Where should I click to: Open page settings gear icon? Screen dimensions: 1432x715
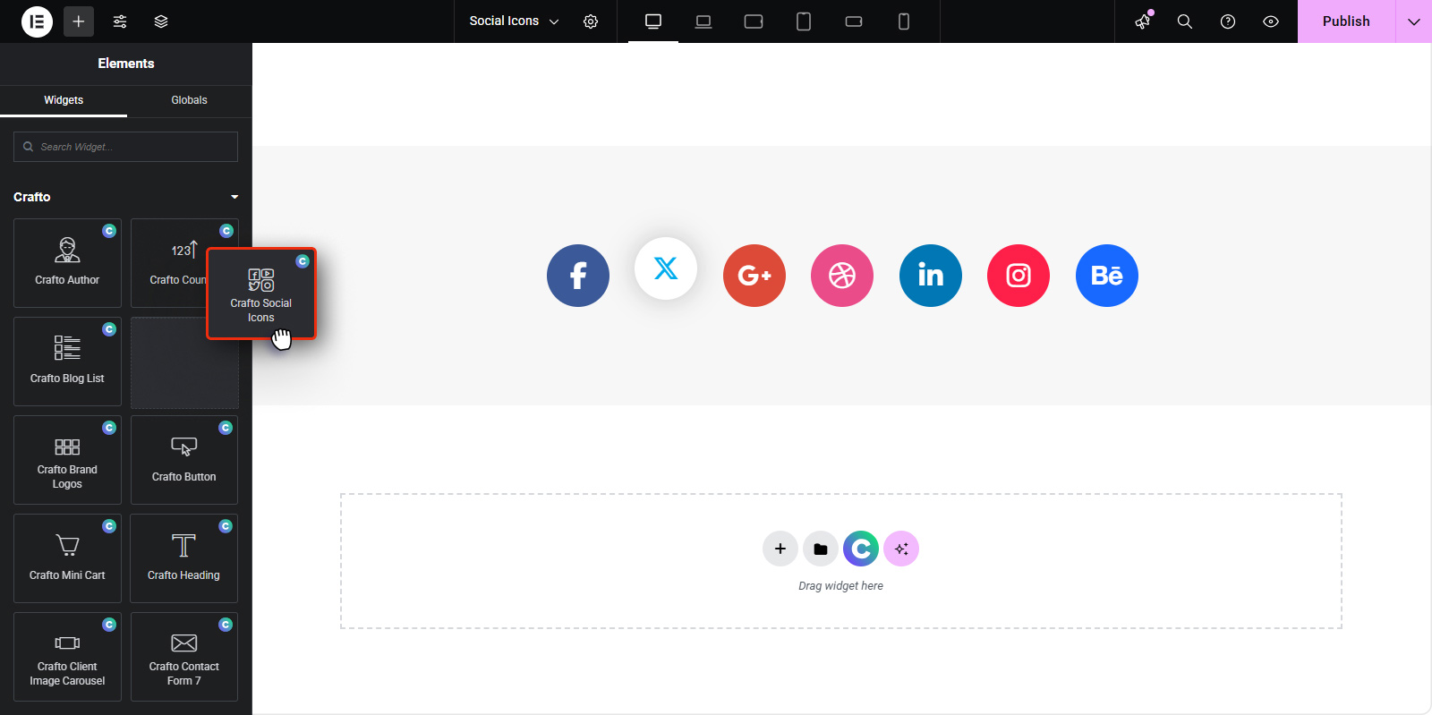tap(591, 21)
